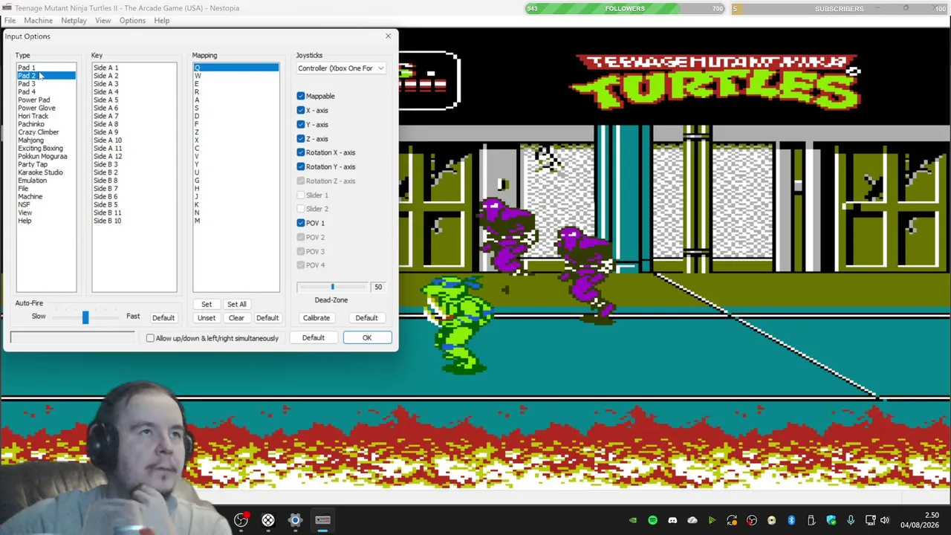Open the cloud sync tray icon

pos(692,520)
